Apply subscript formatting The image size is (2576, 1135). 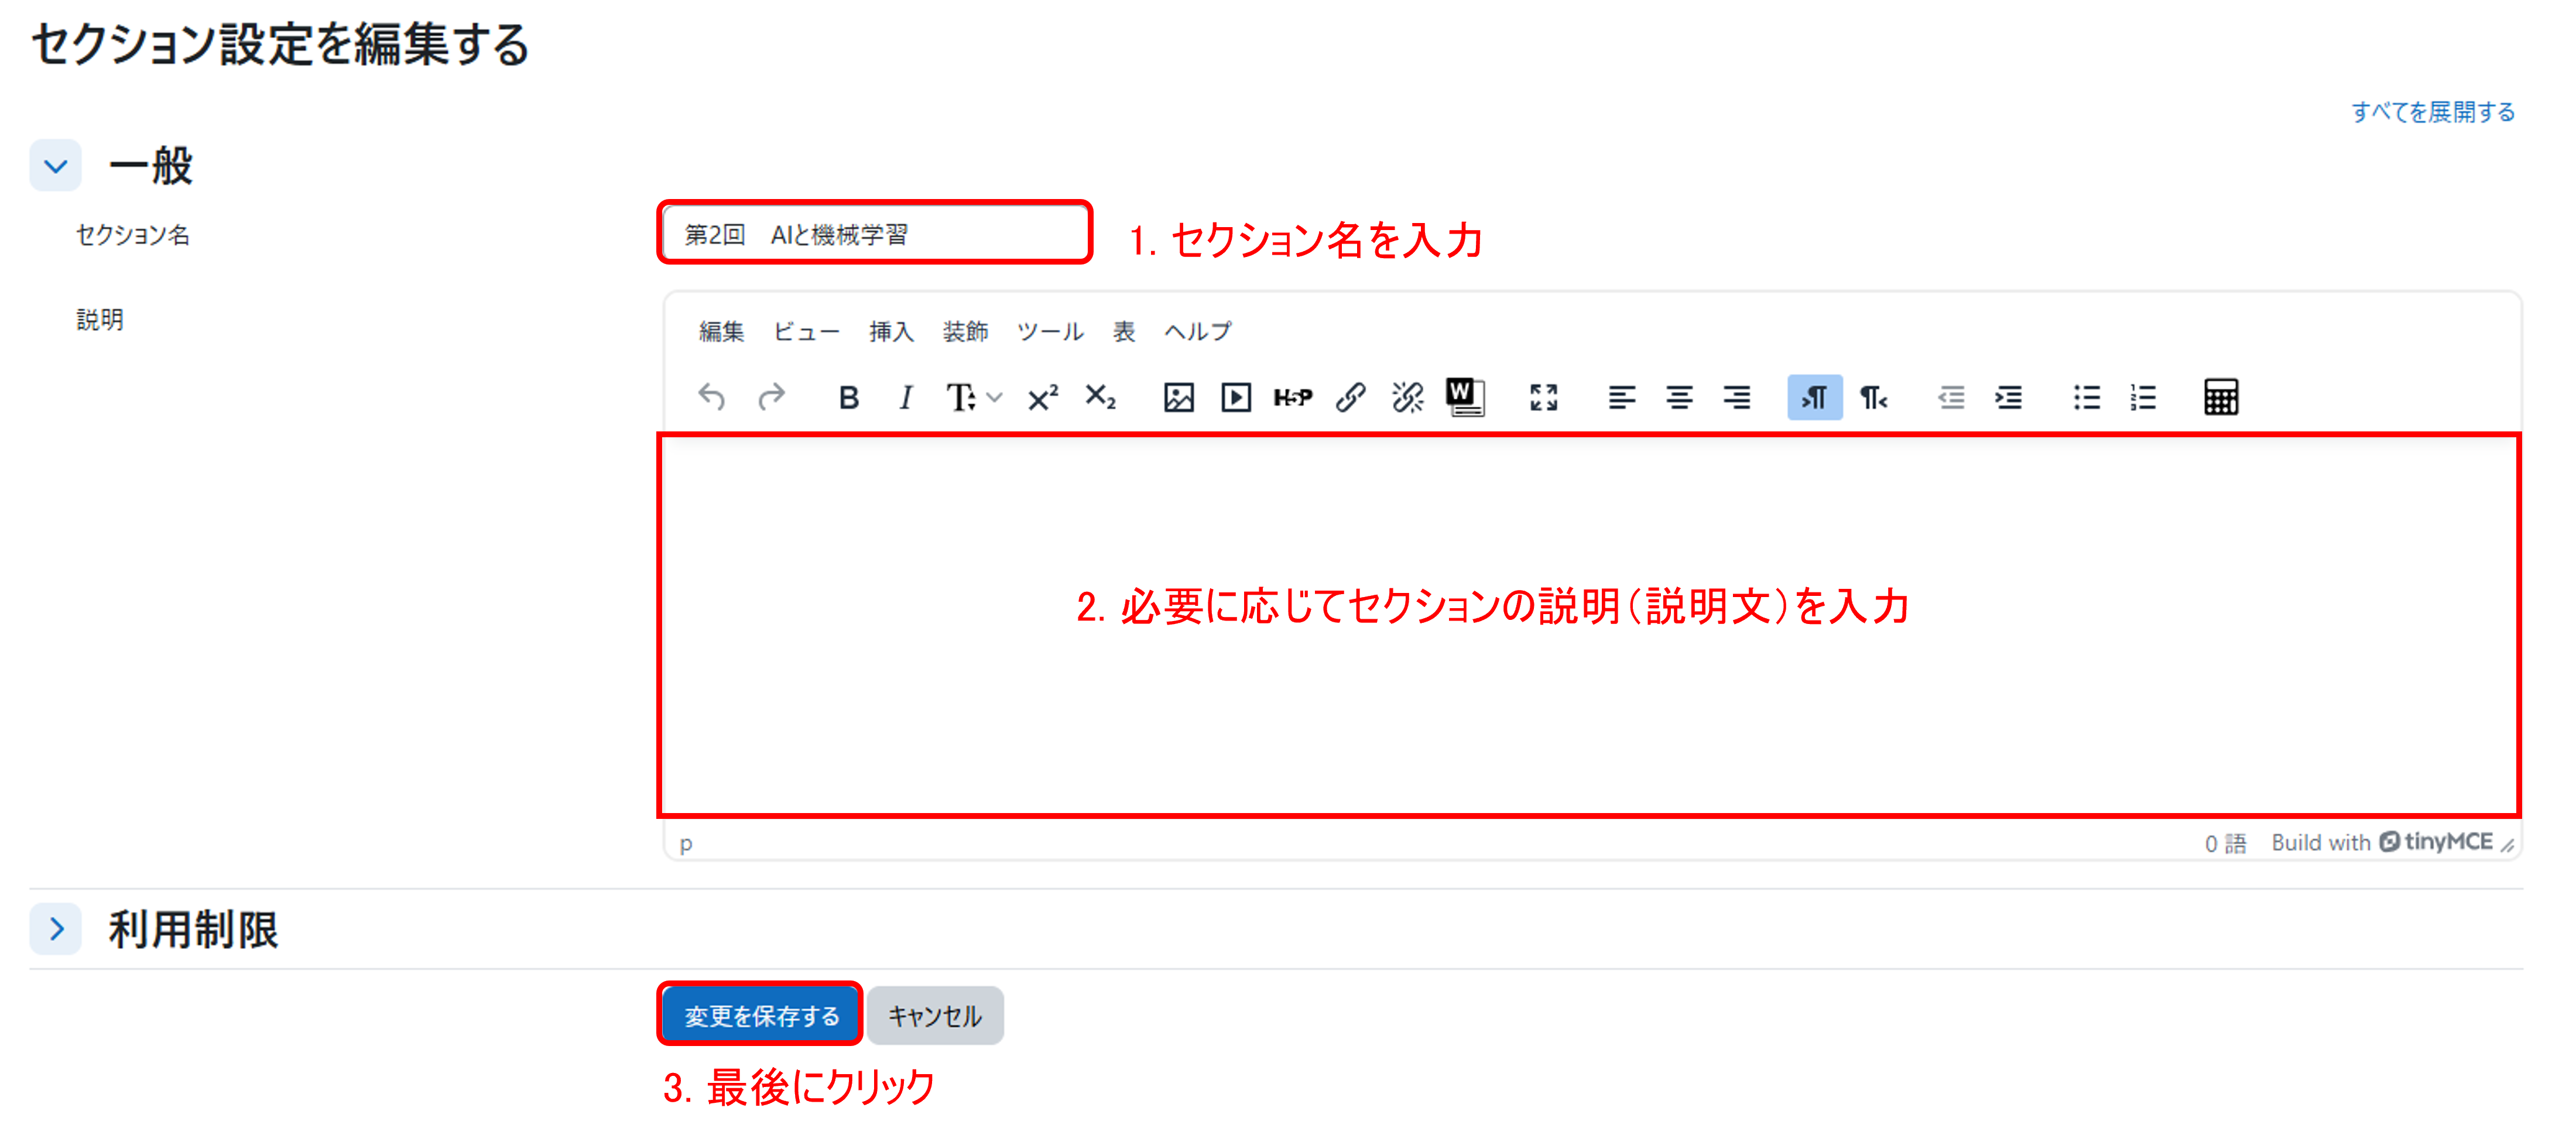click(1100, 397)
